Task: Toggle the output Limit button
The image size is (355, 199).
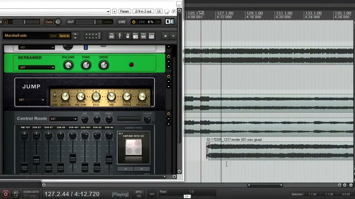Action: (108, 22)
